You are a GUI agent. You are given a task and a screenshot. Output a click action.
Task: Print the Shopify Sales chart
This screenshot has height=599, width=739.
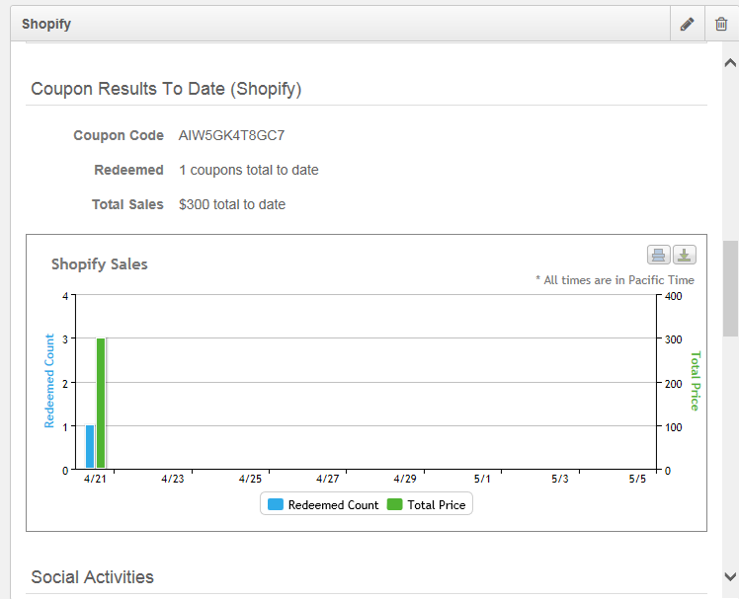[x=658, y=255]
